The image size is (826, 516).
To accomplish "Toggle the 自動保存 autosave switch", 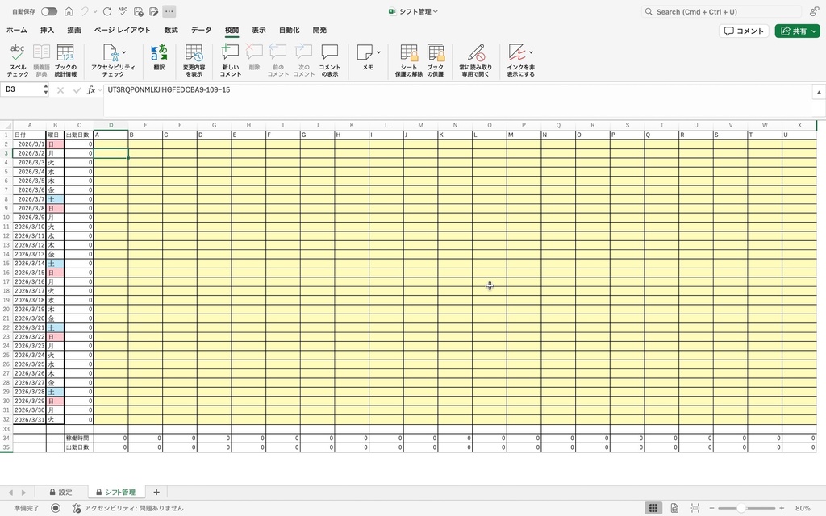I will point(49,11).
